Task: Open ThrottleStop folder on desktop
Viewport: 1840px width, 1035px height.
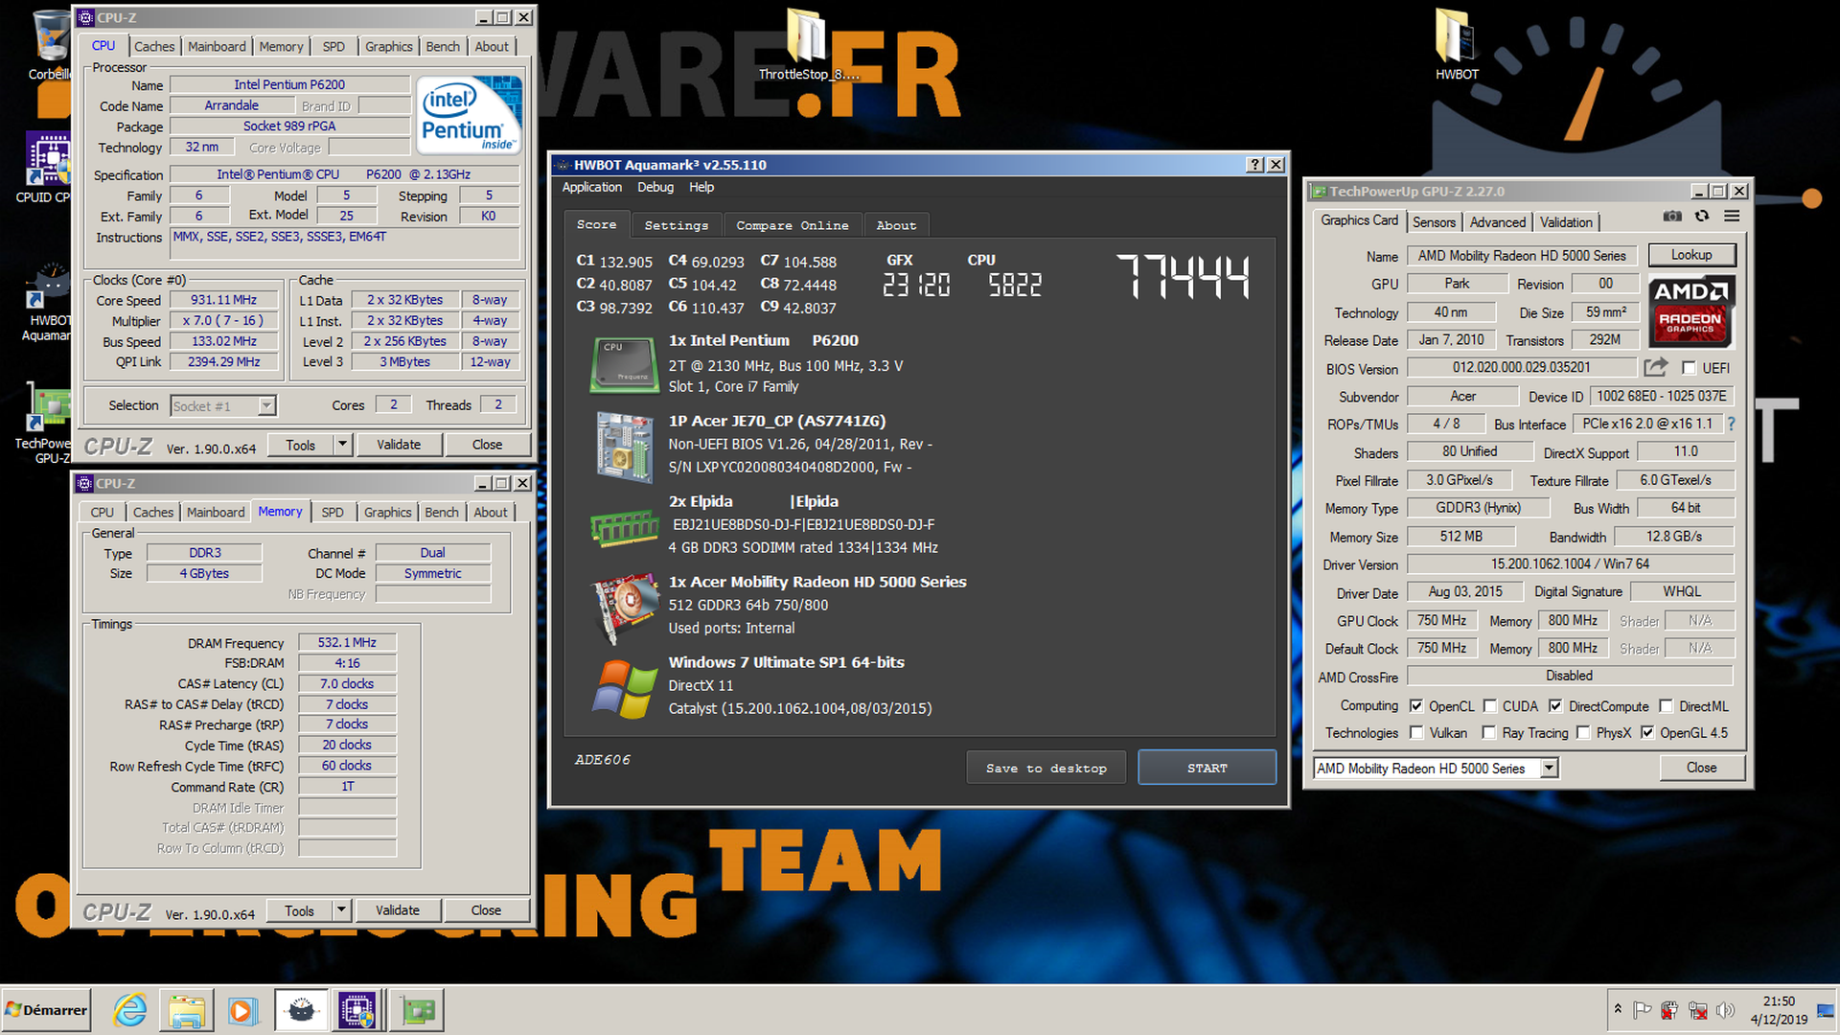Action: click(x=809, y=45)
